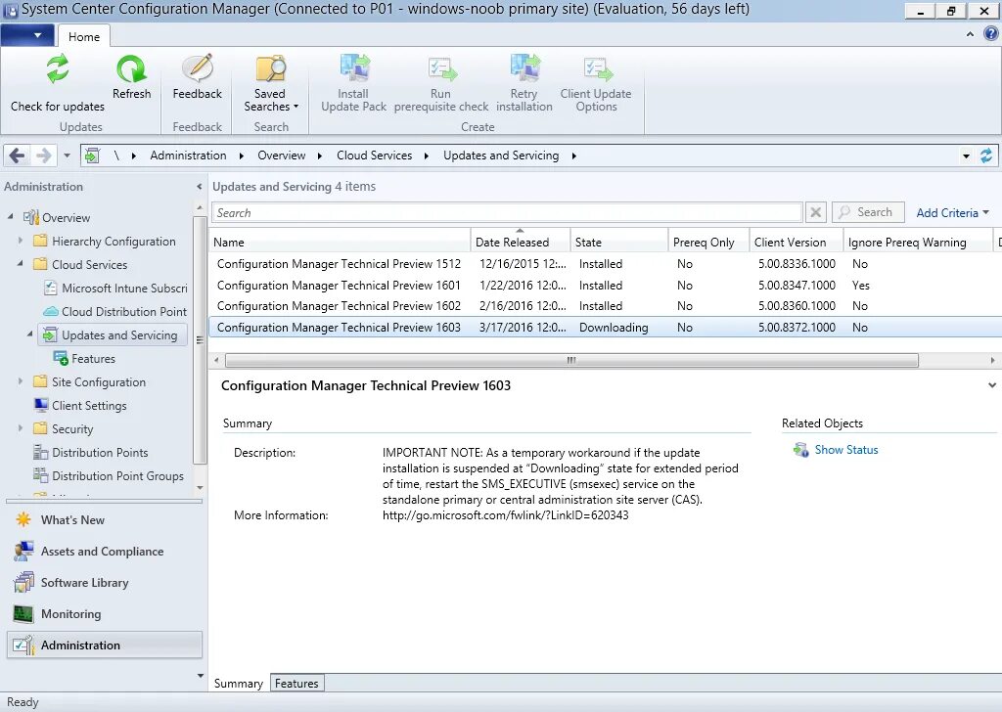The image size is (1002, 712).
Task: Switch to the Summary details tab
Action: (x=239, y=684)
